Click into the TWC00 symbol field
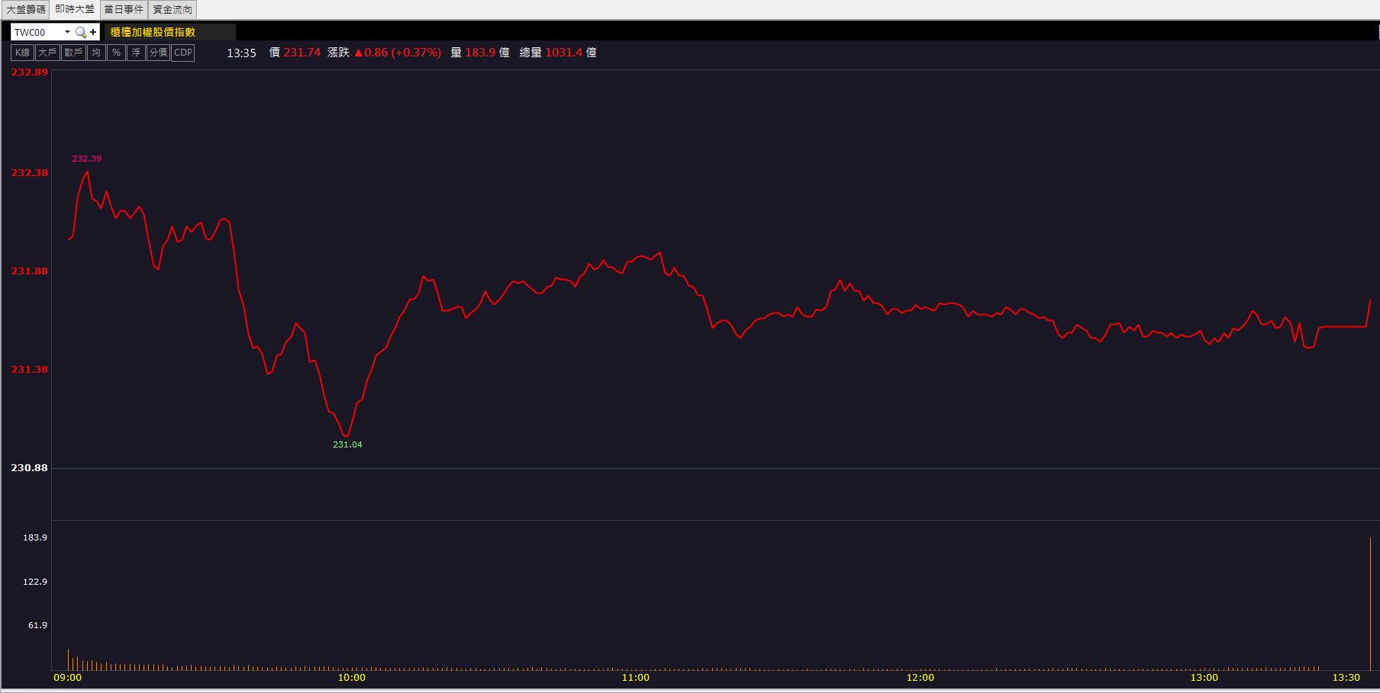1380x693 pixels. pyautogui.click(x=37, y=32)
